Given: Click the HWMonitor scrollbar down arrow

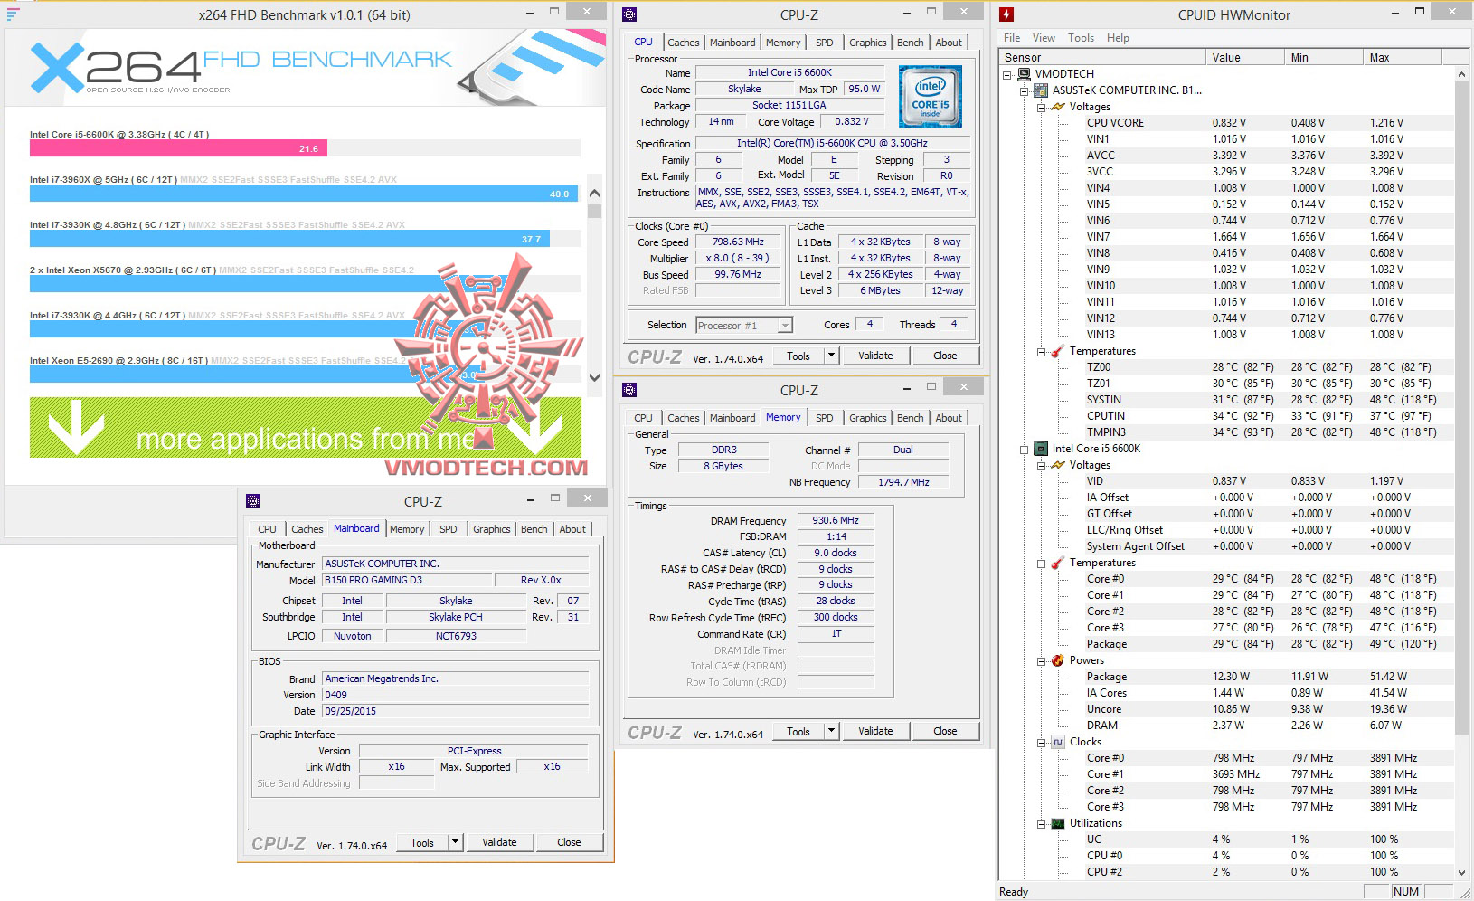Looking at the screenshot, I should tap(1462, 873).
